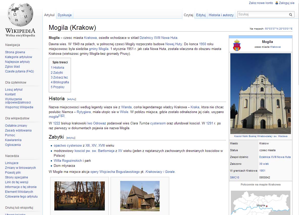Image resolution: width=299 pixels, height=215 pixels.
Task: Open the Historia i autorzy tab
Action: tap(221, 15)
